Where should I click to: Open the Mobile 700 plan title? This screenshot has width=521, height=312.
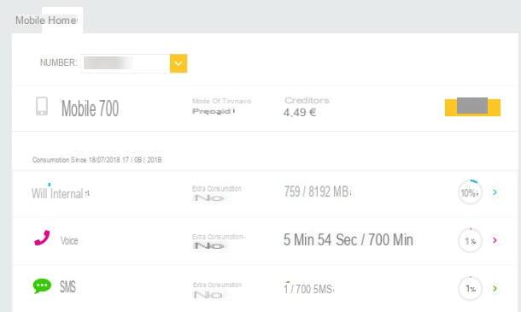pyautogui.click(x=90, y=109)
